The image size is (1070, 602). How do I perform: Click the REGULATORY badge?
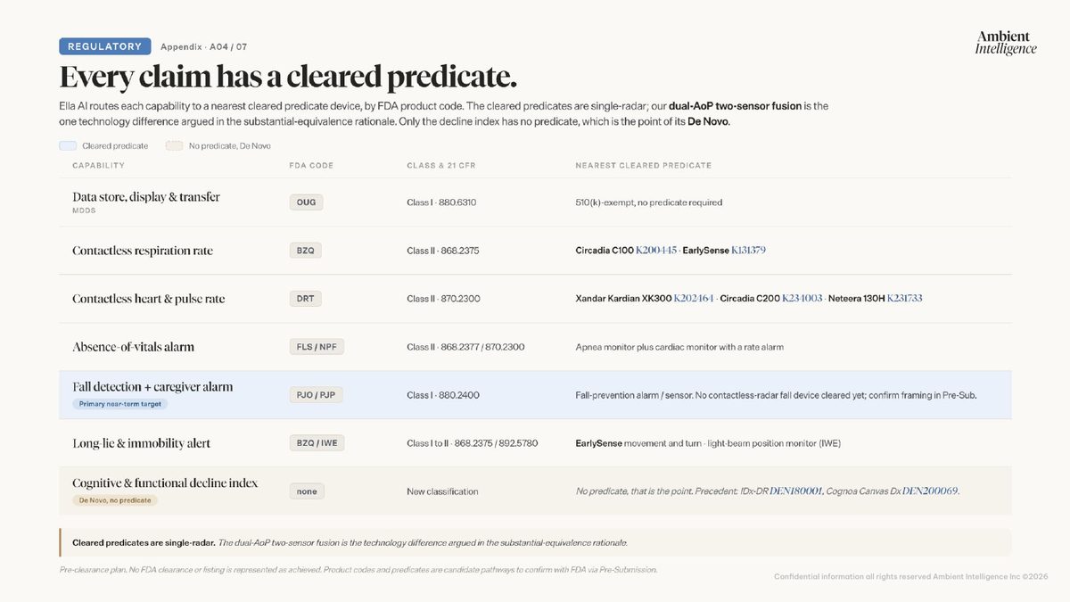click(105, 46)
